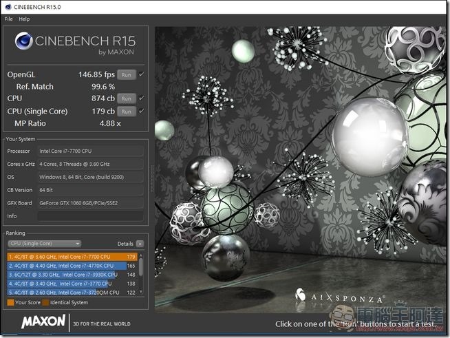Select ranking entry Intel Core i7-4770K CPU
Screen dimensions: 450x338
click(x=72, y=266)
